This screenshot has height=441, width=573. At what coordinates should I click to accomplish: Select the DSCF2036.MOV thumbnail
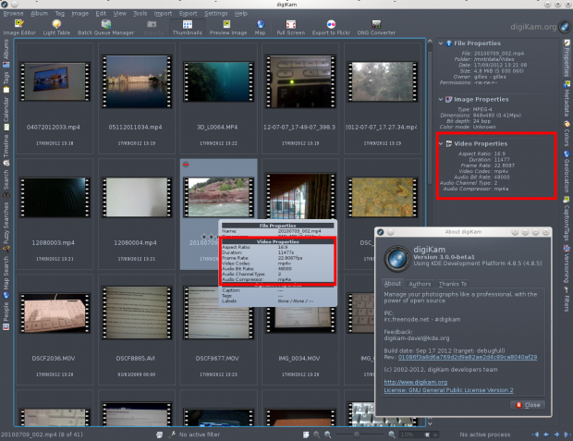55,312
